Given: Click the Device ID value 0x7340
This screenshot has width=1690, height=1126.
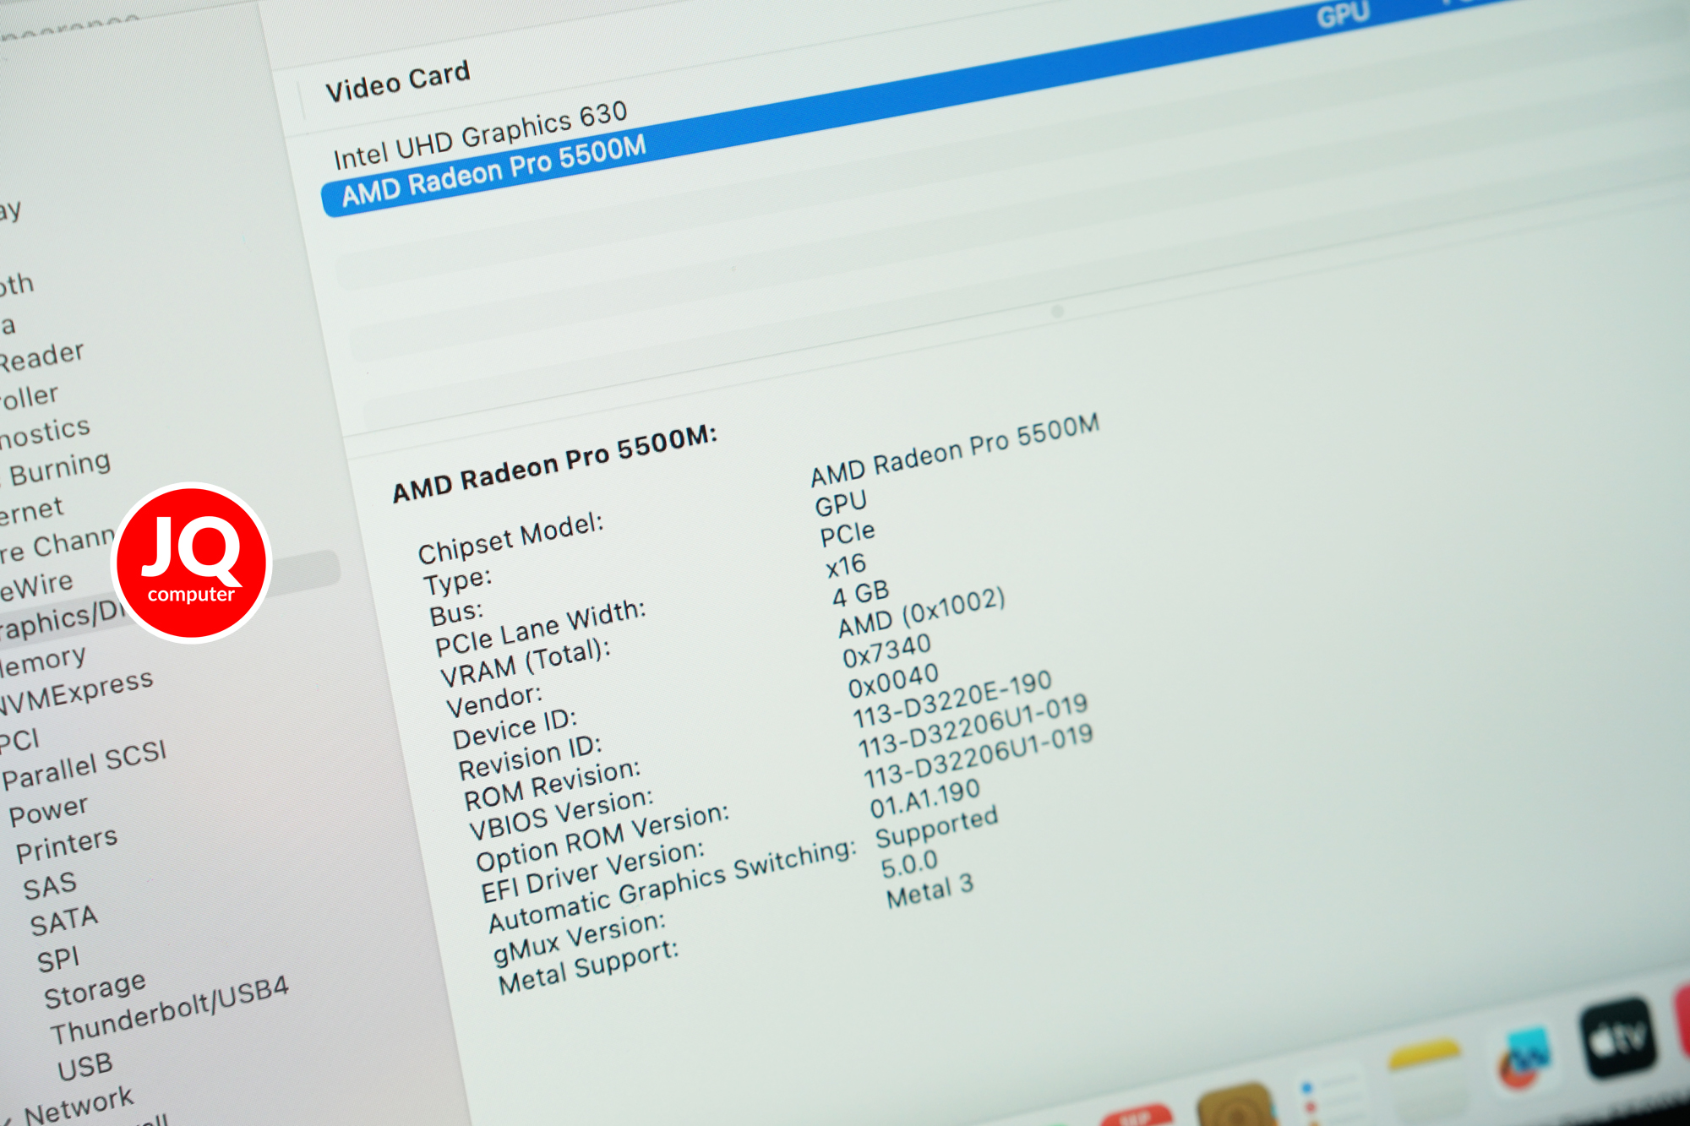Looking at the screenshot, I should 886,650.
